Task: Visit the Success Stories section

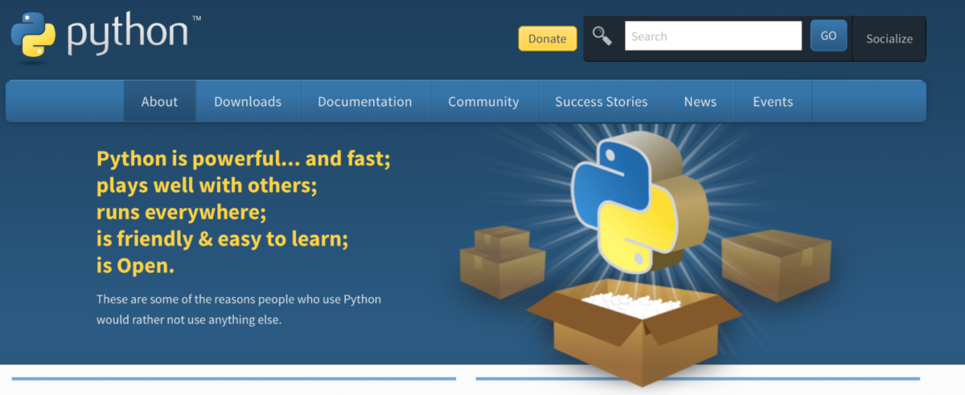Action: pos(601,102)
